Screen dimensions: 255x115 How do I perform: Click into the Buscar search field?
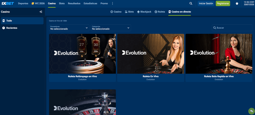tap(232, 28)
